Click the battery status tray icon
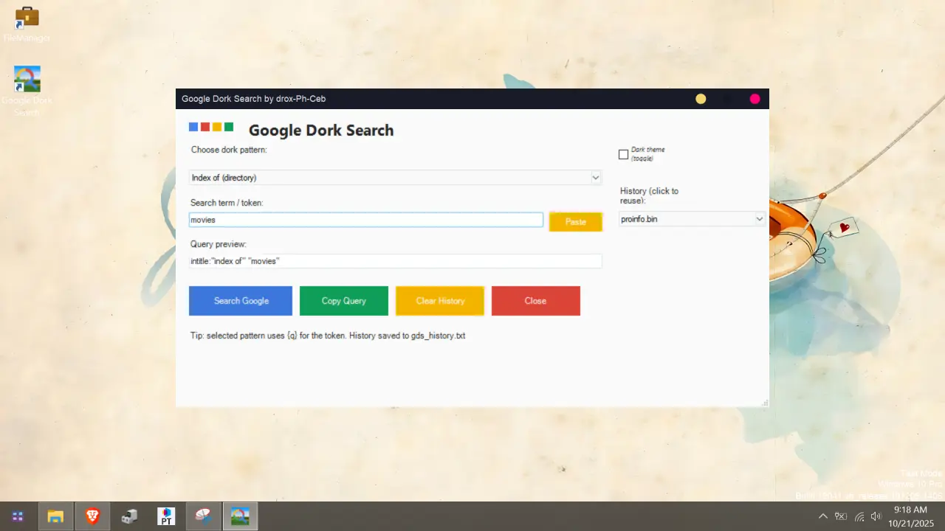Viewport: 945px width, 531px height. tap(841, 516)
